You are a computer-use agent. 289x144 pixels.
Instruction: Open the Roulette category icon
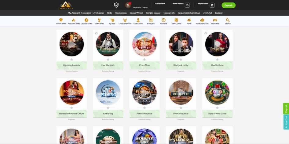coord(163,20)
